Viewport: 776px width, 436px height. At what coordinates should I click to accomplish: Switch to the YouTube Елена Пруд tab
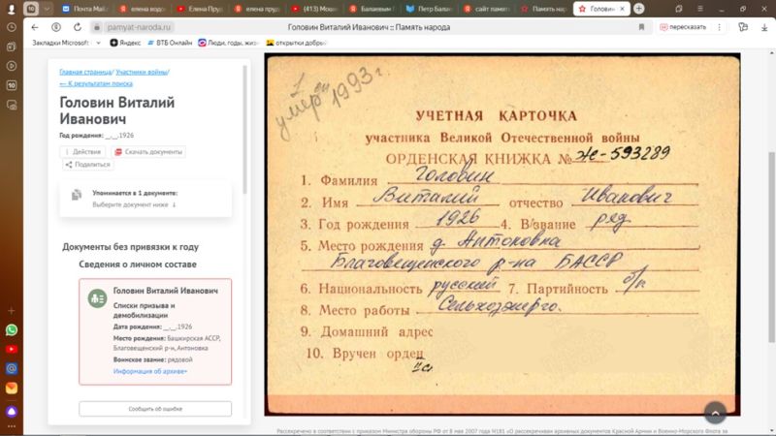click(x=201, y=9)
